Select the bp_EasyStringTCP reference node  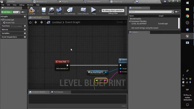(x=98, y=73)
